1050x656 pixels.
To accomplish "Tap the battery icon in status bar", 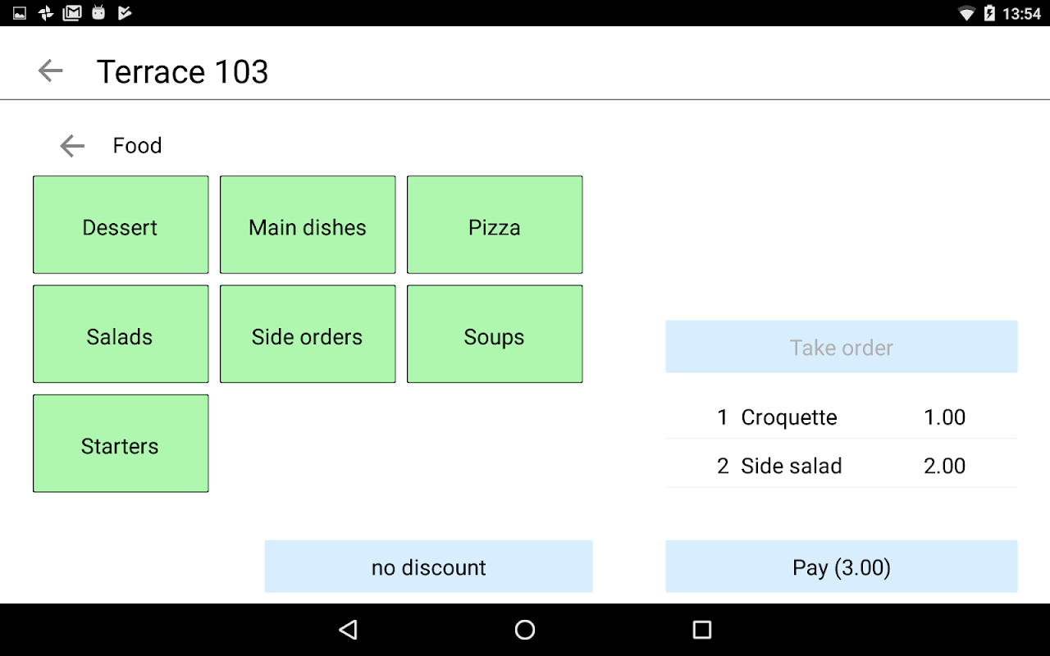I will [989, 13].
